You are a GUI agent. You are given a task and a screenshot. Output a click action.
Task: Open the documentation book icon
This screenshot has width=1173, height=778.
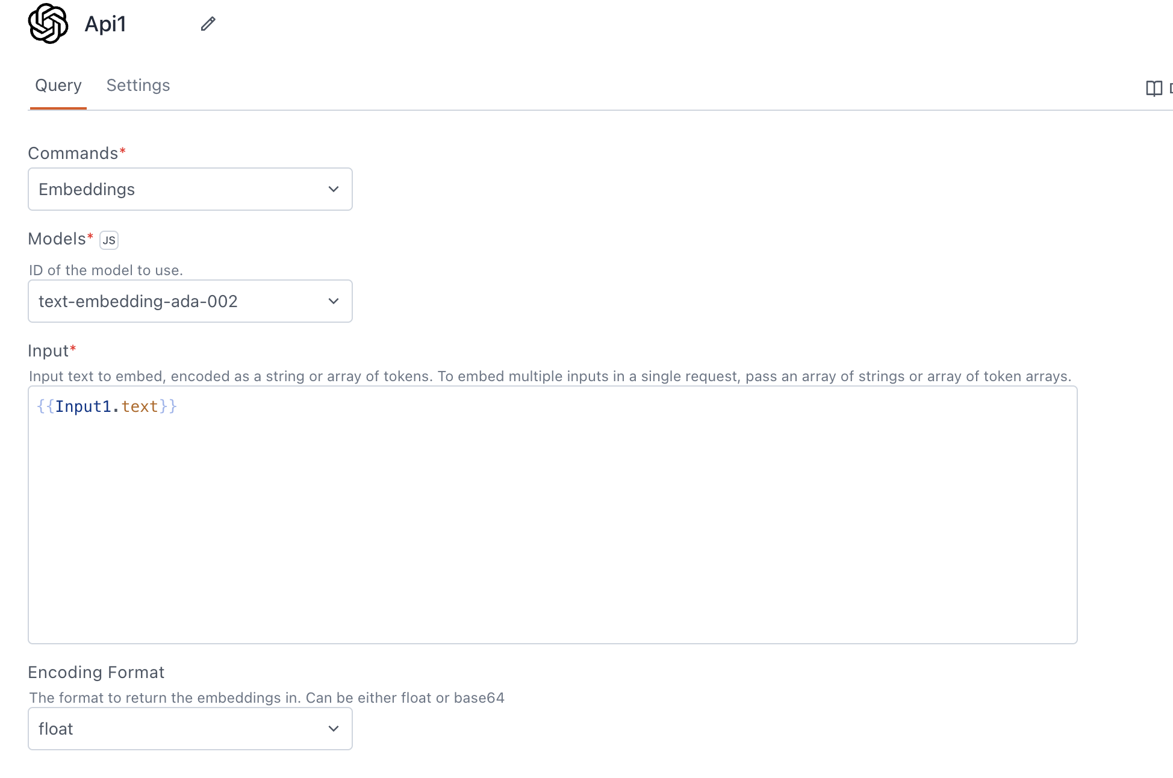pos(1154,89)
